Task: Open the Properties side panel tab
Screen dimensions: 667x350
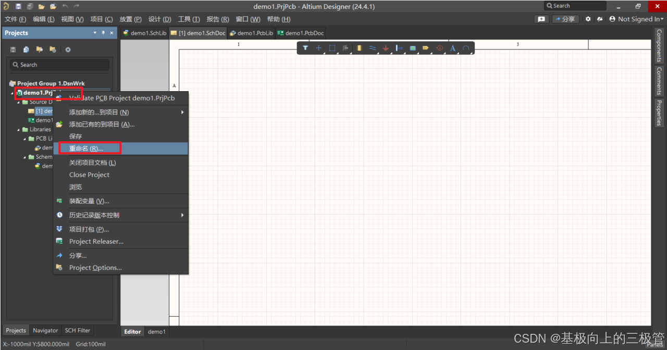Action: click(x=659, y=113)
